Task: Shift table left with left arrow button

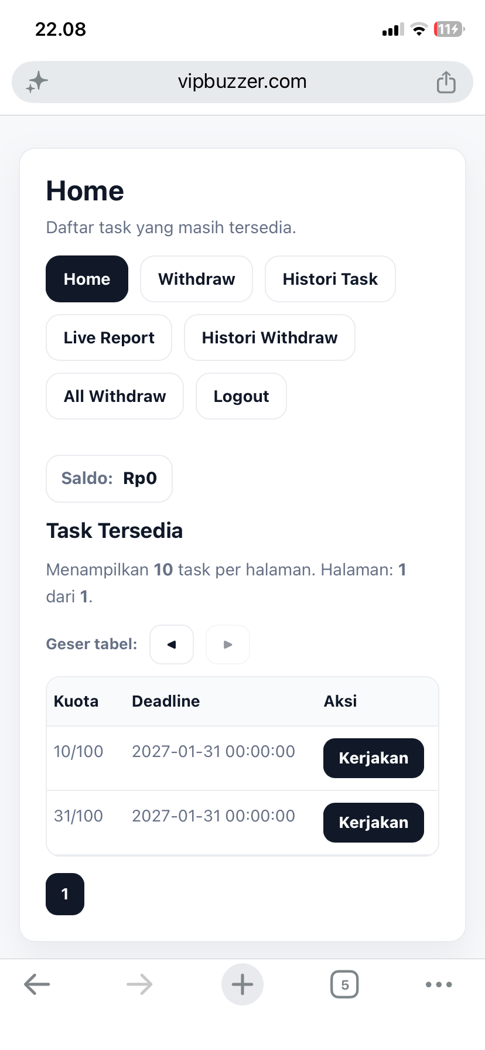Action: [172, 645]
